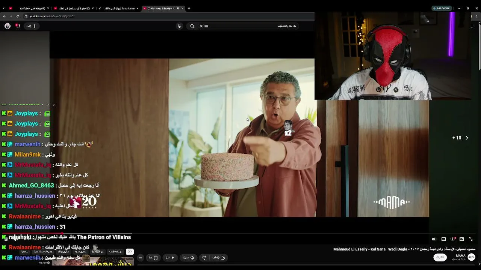The width and height of the screenshot is (481, 270).
Task: Toggle subtitles on the video player
Action: tap(443, 239)
